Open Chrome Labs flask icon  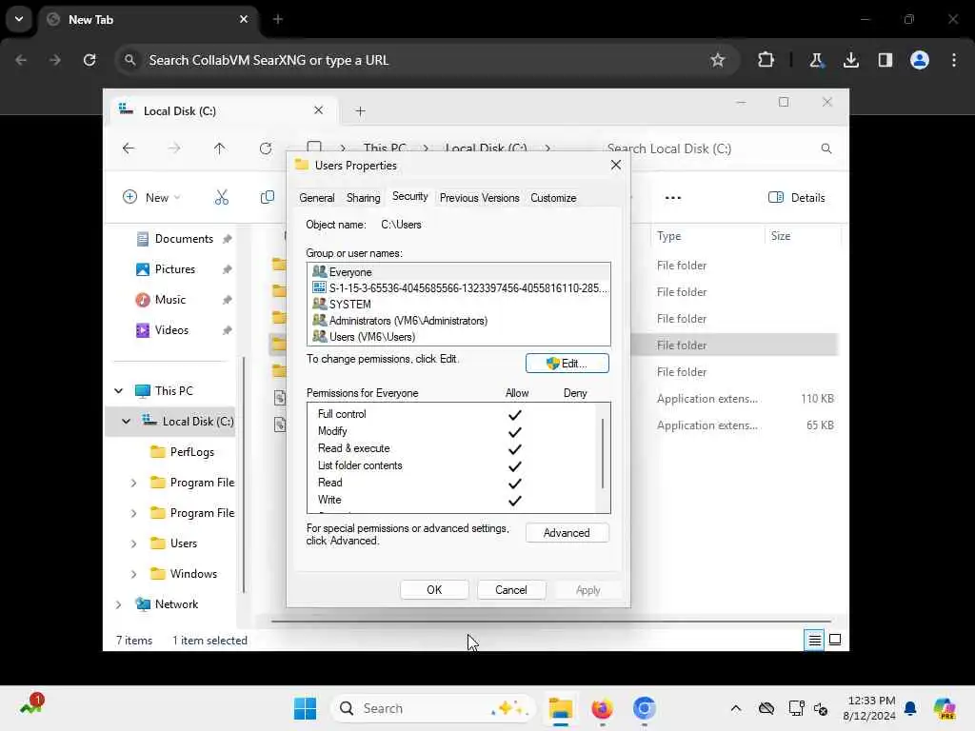(816, 60)
